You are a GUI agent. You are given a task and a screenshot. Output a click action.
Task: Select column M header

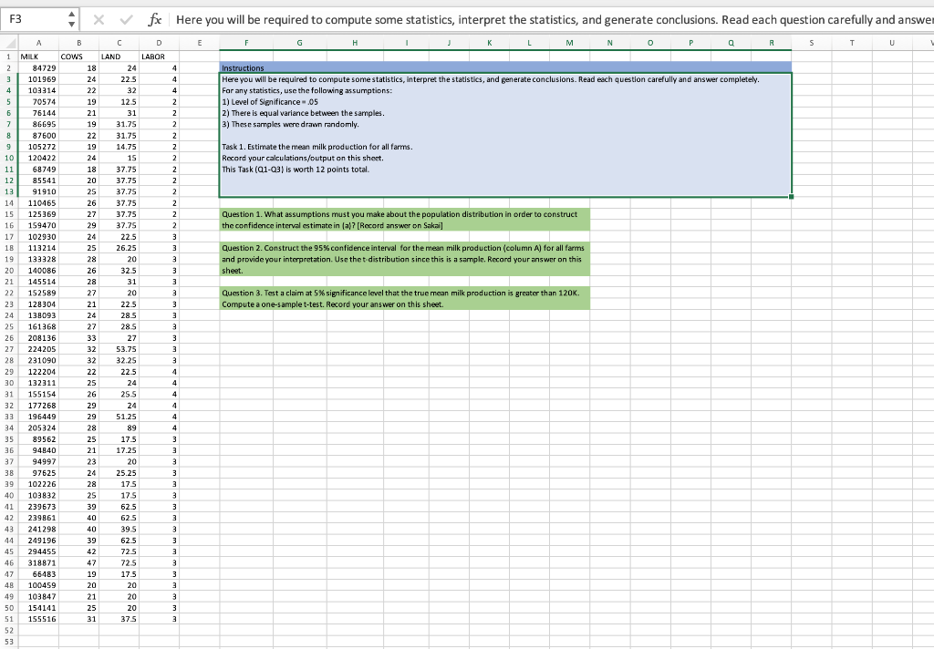[x=569, y=43]
